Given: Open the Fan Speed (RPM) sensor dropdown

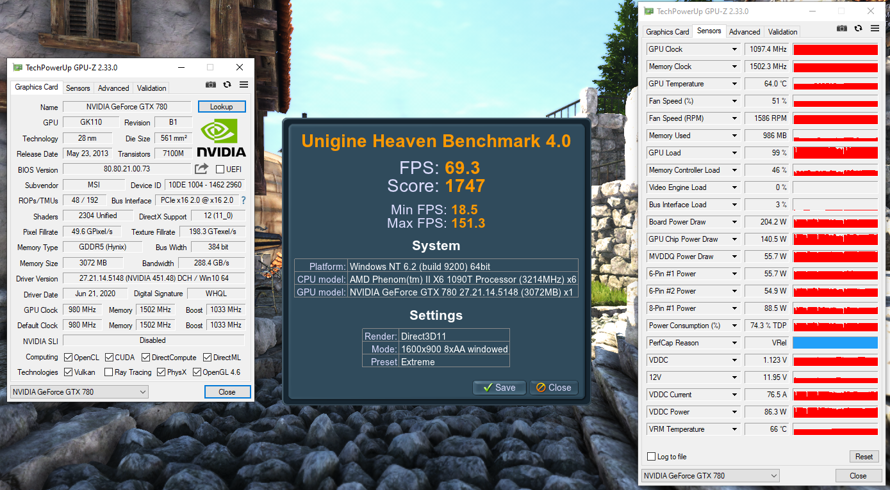Looking at the screenshot, I should pyautogui.click(x=734, y=118).
